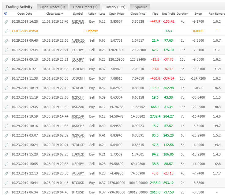225x195 pixels.
Task: Open the USDPLN symbol link
Action: pos(78,21)
